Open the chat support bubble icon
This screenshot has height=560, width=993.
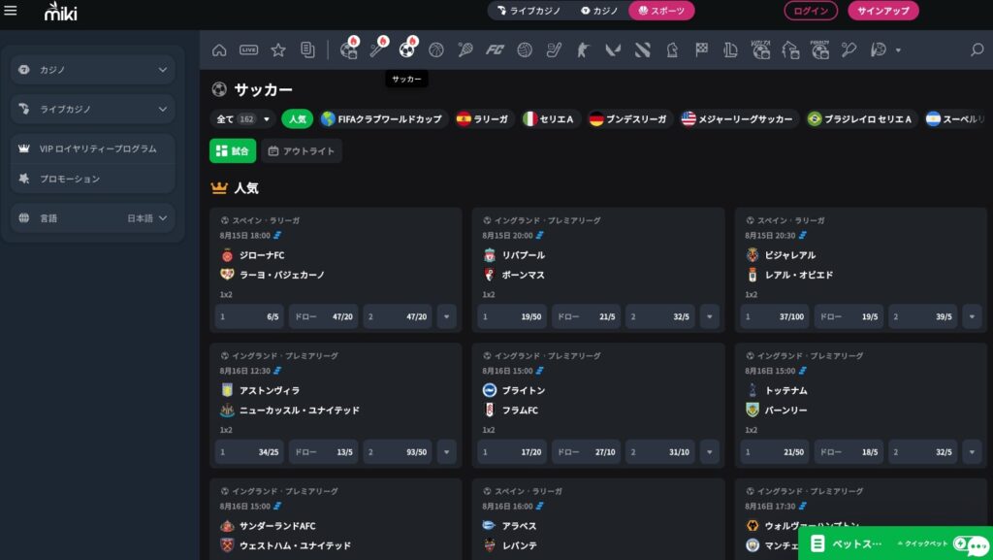click(x=977, y=544)
